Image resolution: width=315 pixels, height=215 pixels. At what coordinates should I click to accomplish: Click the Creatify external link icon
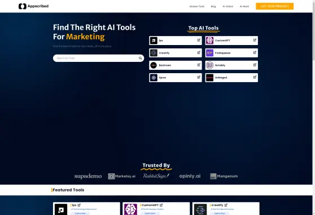[199, 52]
